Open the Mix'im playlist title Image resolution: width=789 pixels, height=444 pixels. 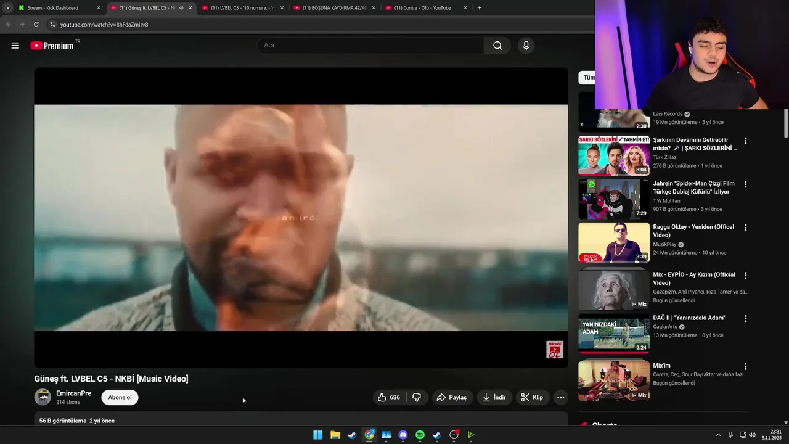click(x=662, y=366)
